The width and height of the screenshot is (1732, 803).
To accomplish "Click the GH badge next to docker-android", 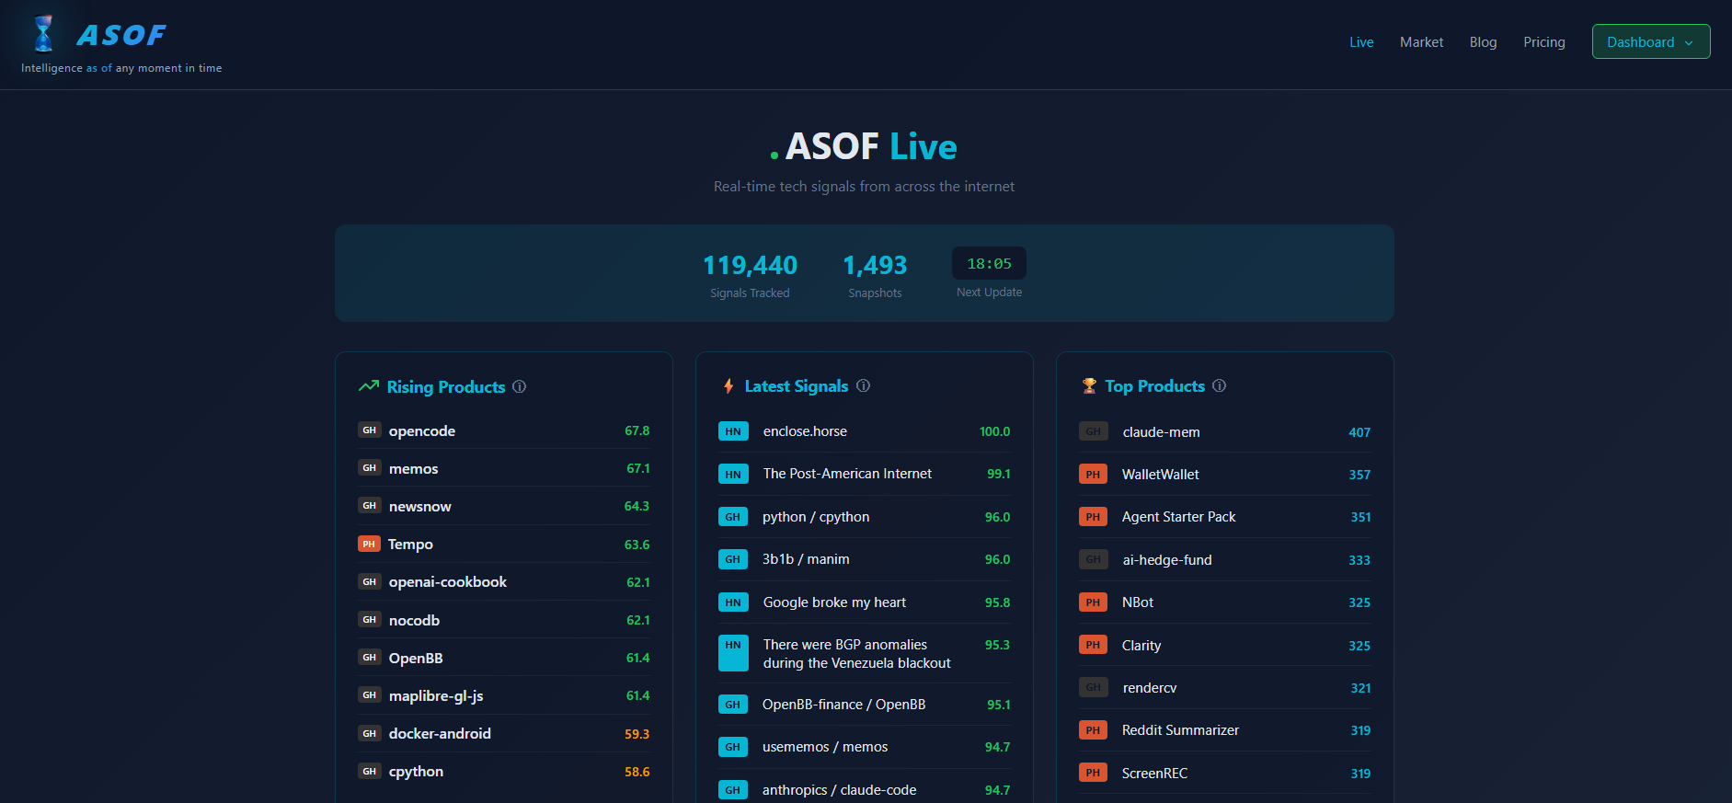I will click(369, 733).
